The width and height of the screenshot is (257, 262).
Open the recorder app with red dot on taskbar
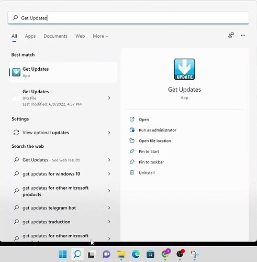180,254
